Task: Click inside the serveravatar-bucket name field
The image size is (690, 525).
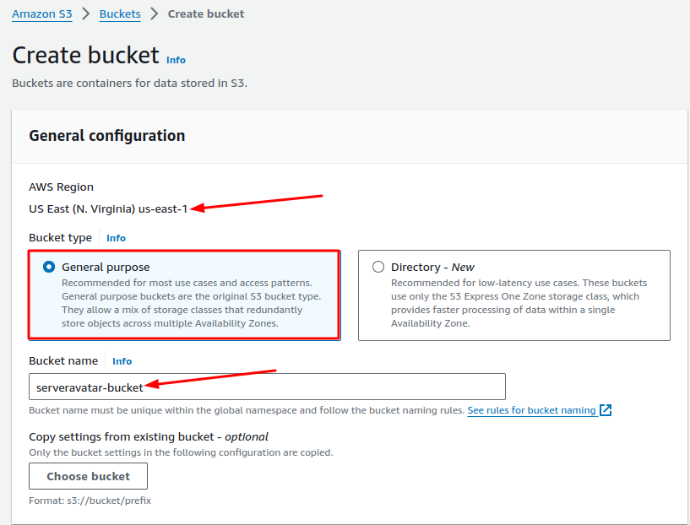Action: 267,386
